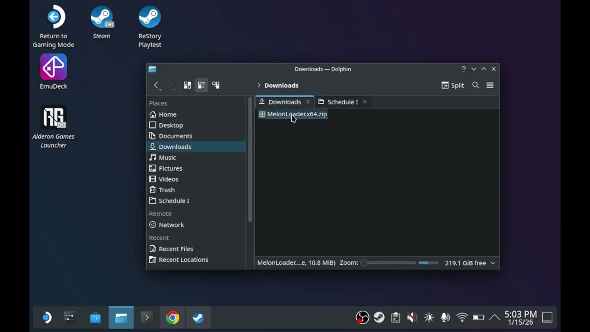Open Trash in Places panel
The height and width of the screenshot is (332, 590).
point(196,190)
